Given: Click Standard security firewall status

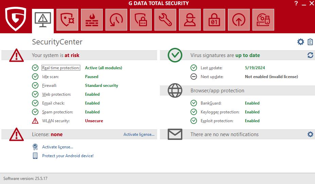Looking at the screenshot, I should 101,86.
